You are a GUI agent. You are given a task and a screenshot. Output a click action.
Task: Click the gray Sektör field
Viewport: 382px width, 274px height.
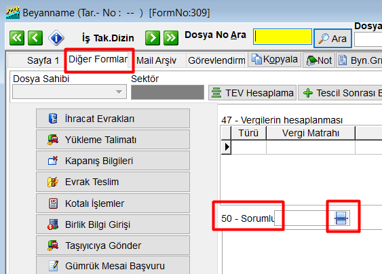[168, 92]
